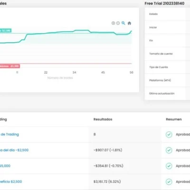
Task: Click the '$3,161.72 (6.32%)' result
Action: point(107,181)
